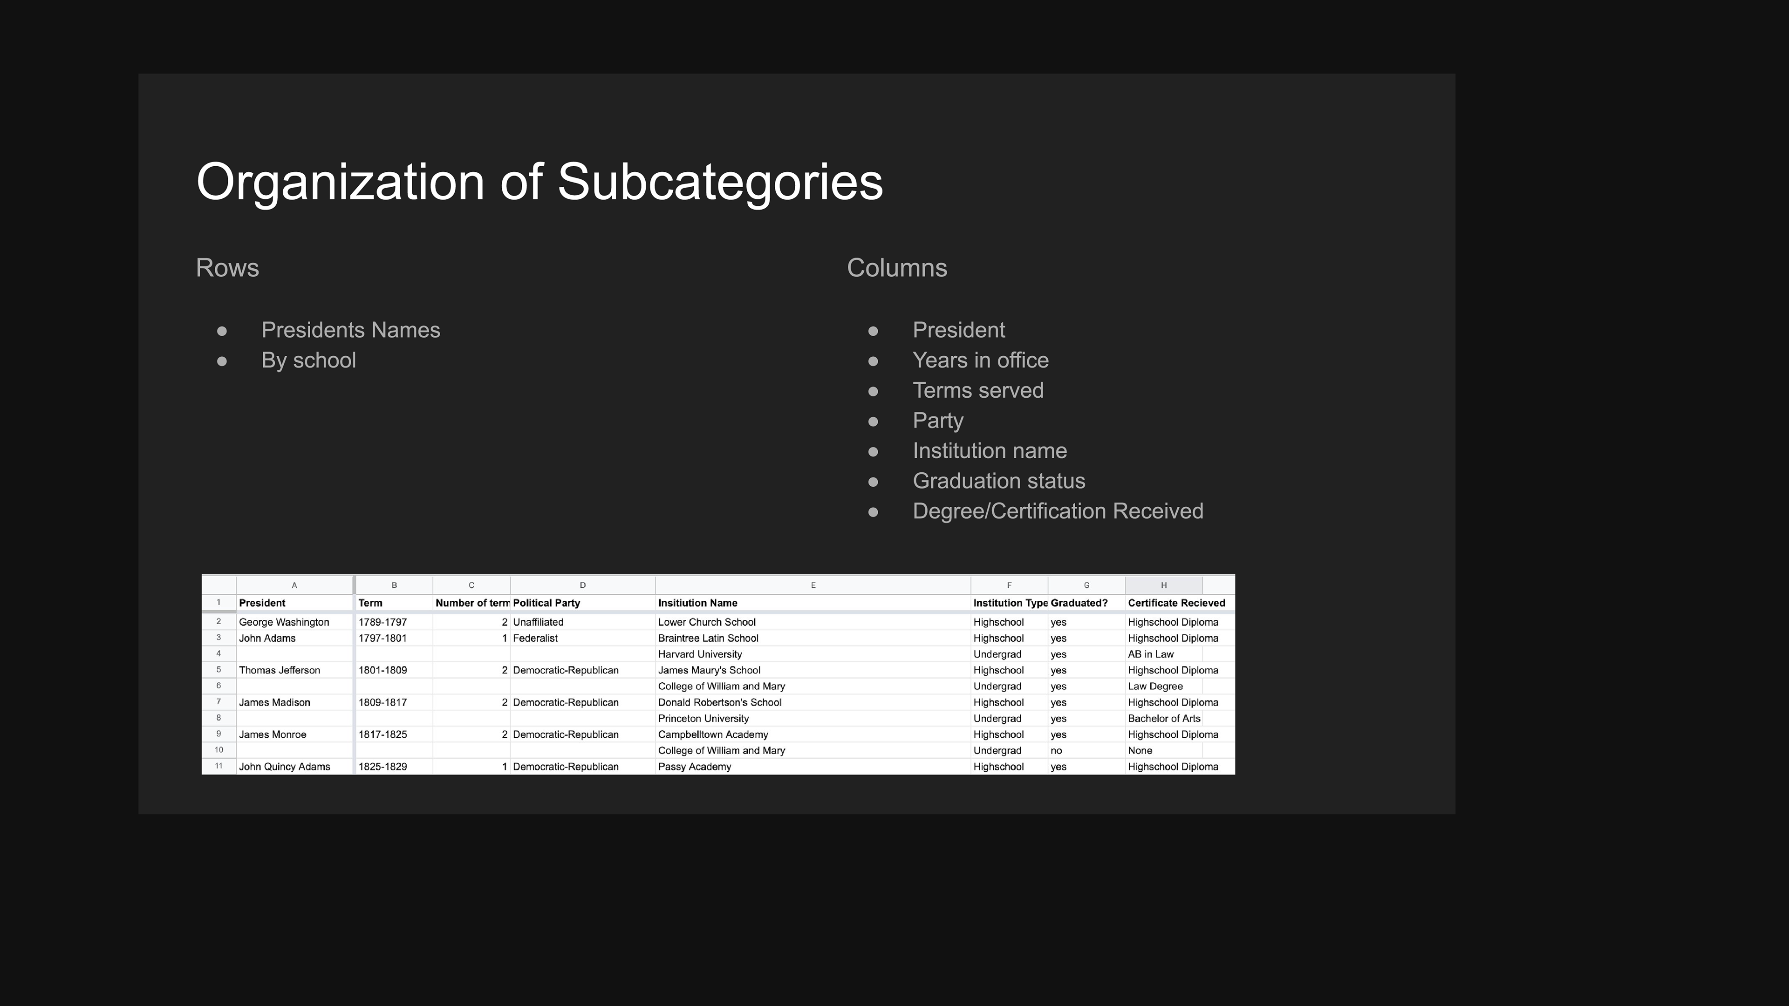1789x1006 pixels.
Task: Click the 'Harvard University' cell
Action: pos(813,654)
